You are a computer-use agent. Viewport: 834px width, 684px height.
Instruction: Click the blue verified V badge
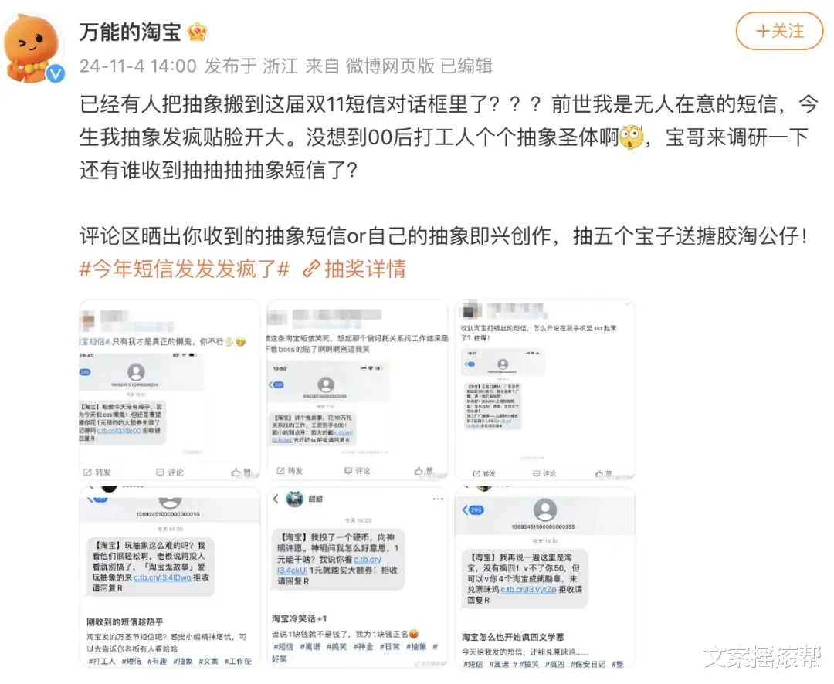tap(56, 73)
